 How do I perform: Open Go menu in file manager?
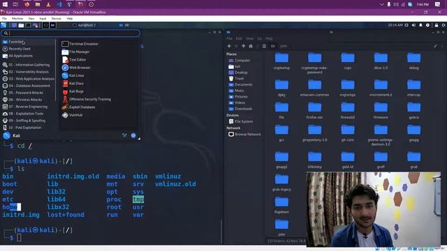tap(259, 38)
